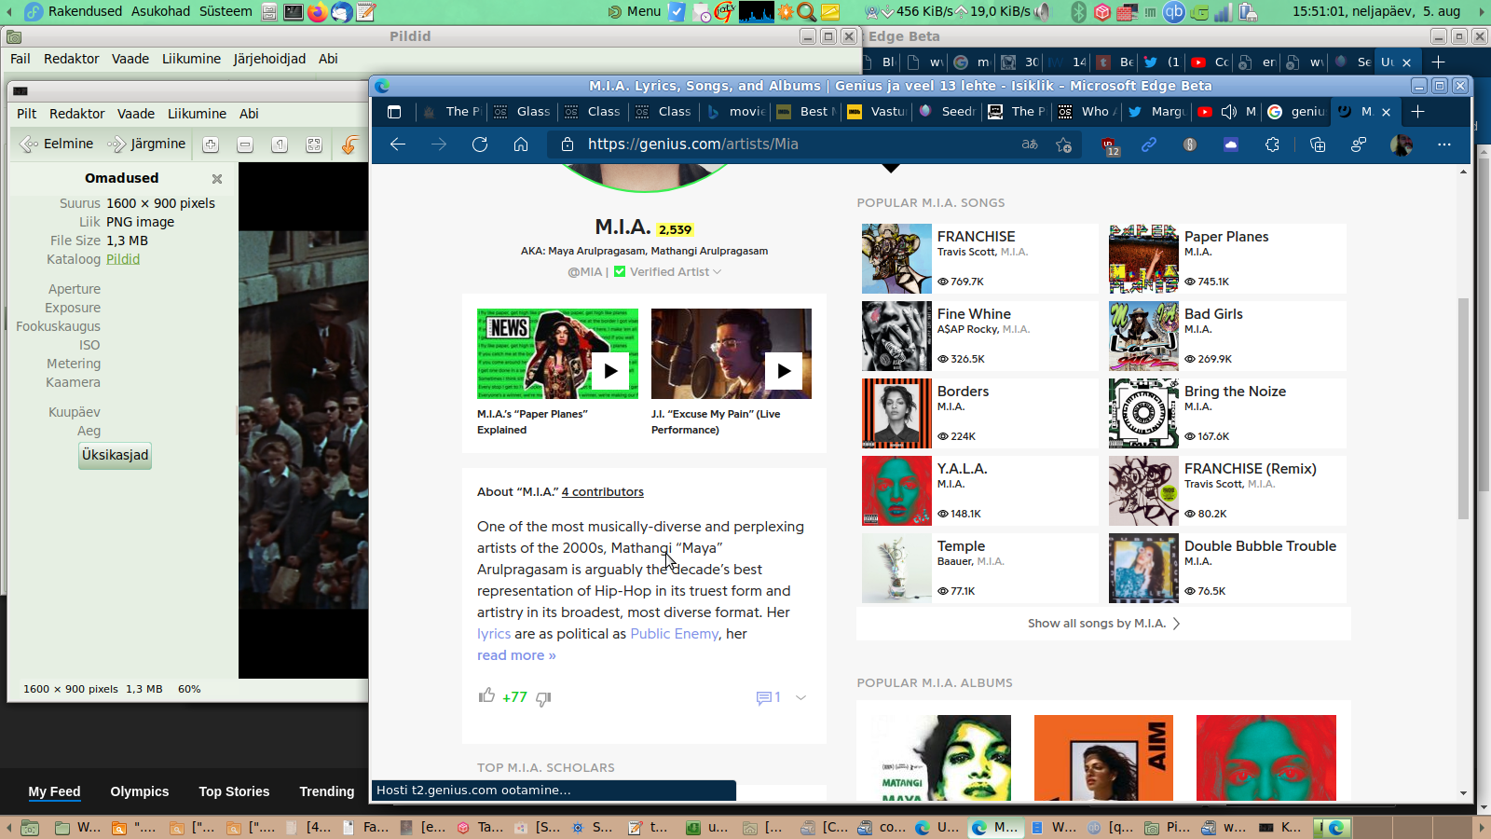Screen dimensions: 1491x839
Task: Open the Rakendused applications menu
Action: 85,11
